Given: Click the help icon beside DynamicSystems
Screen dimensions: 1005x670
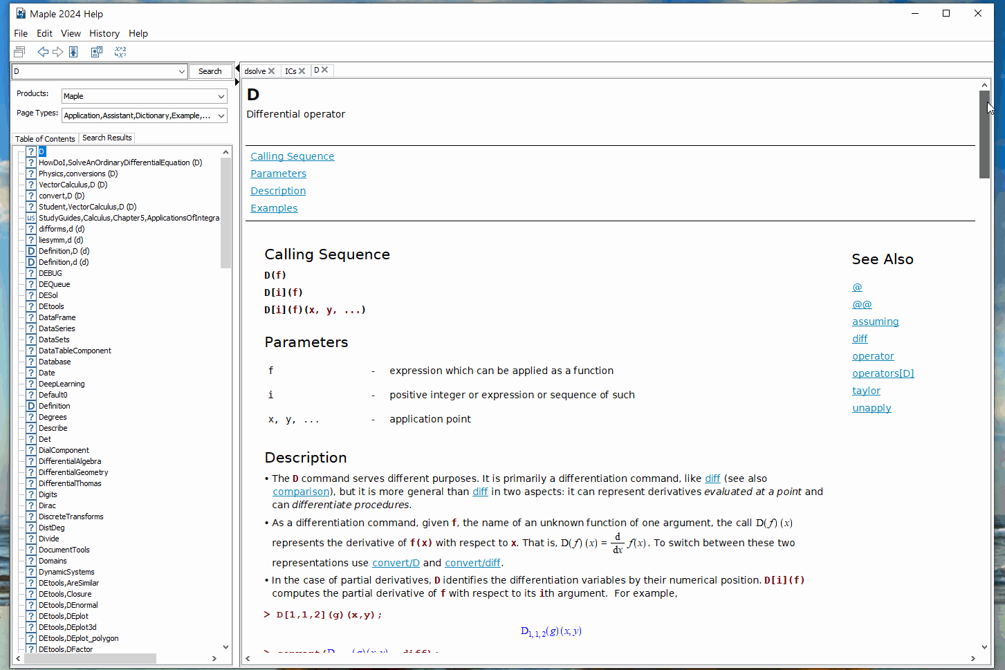Looking at the screenshot, I should 31,572.
